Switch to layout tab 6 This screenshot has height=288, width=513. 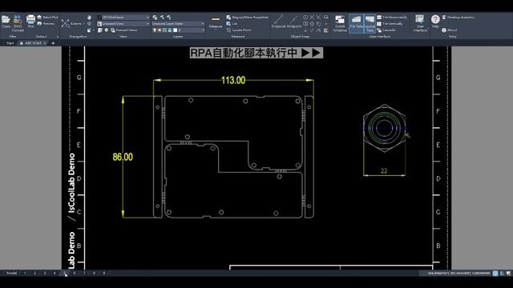[75, 273]
